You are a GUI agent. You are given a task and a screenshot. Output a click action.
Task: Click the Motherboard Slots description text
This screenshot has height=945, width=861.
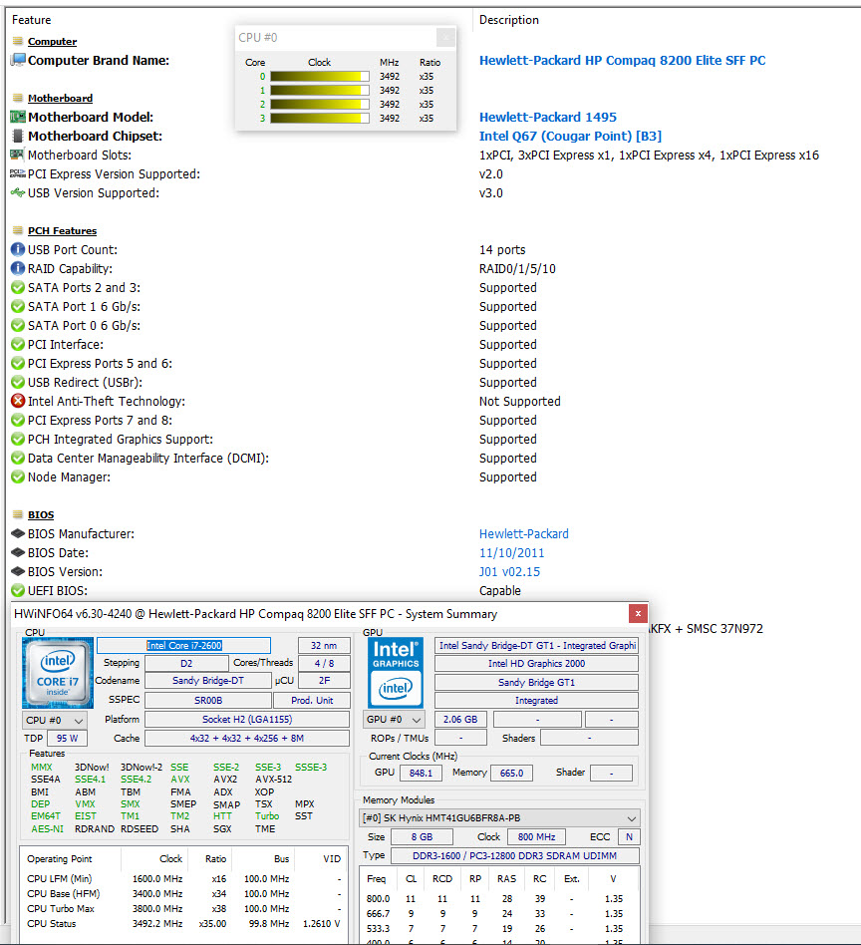coord(649,155)
